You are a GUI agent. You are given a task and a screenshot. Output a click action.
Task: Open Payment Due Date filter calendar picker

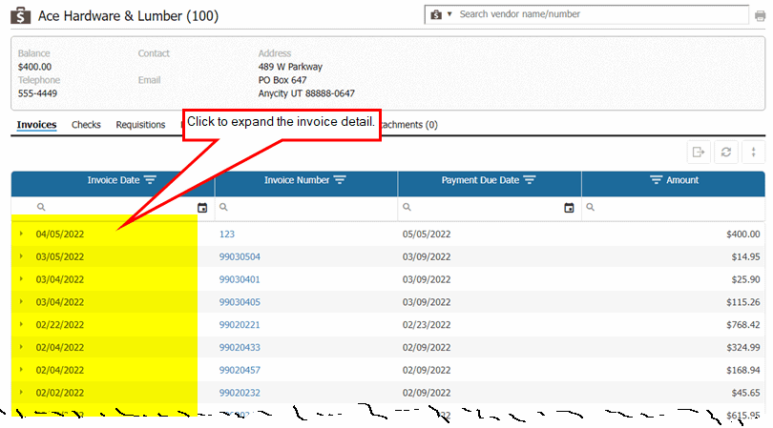(x=569, y=208)
